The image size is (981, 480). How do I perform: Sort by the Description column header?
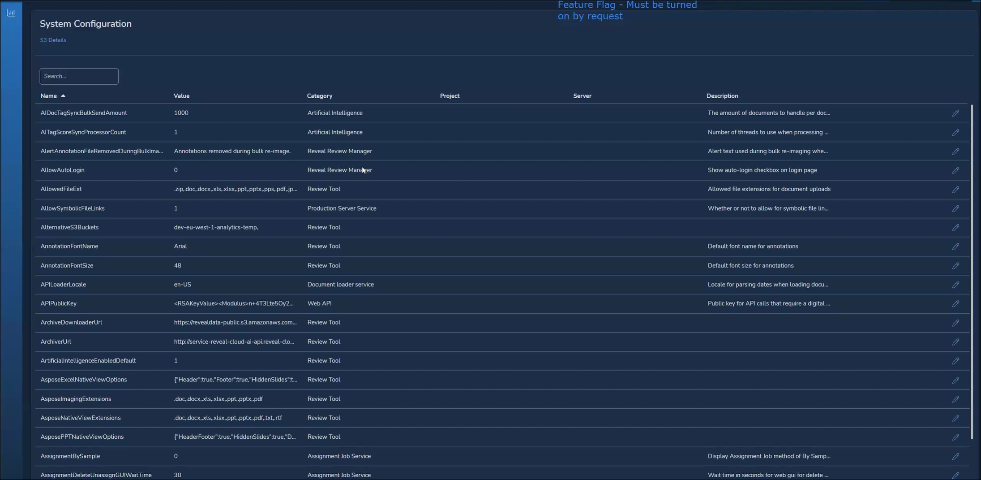tap(722, 96)
